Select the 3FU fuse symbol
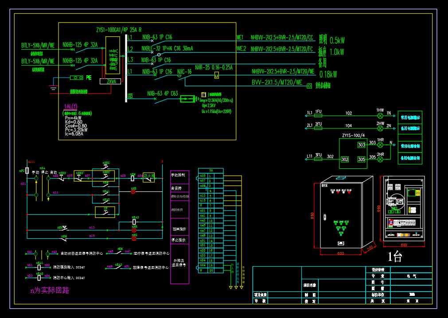Viewport: 448px width, 318px height. pos(318,159)
